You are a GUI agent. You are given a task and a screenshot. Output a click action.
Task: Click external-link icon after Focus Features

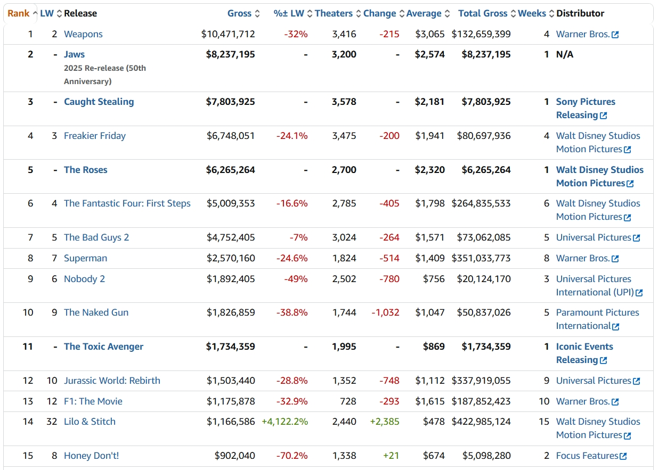[623, 456]
